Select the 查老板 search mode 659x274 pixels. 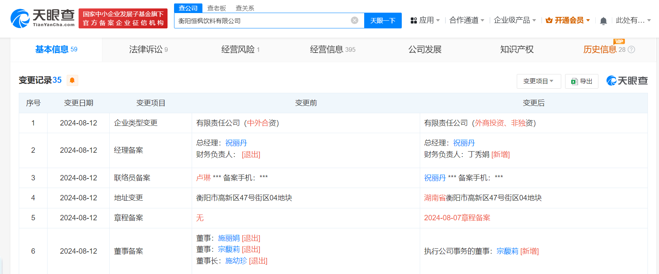217,8
